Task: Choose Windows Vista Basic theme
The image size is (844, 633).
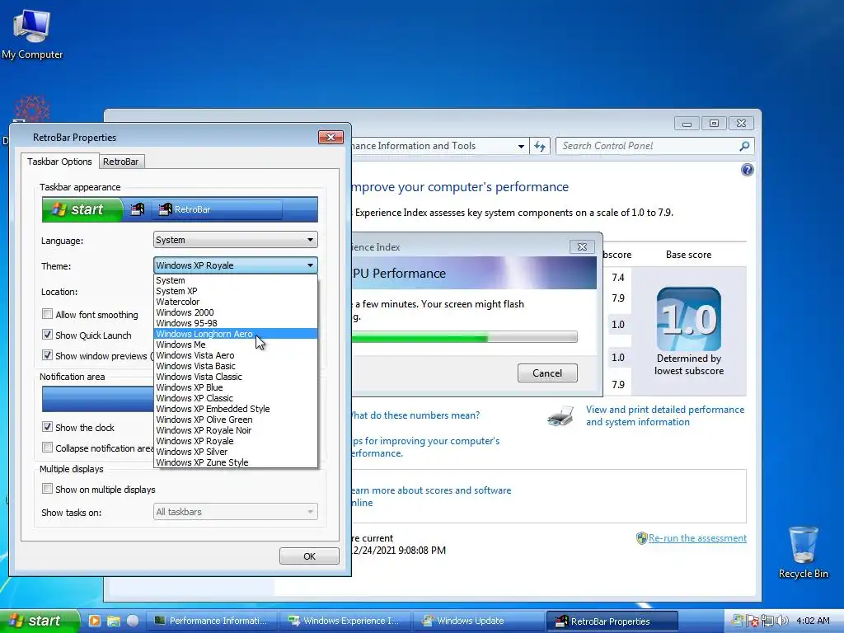Action: pyautogui.click(x=235, y=366)
